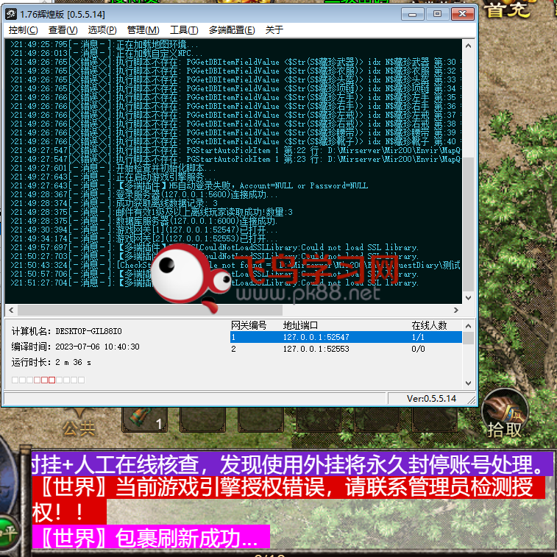Expand the 管理(M) menu

pos(143,30)
